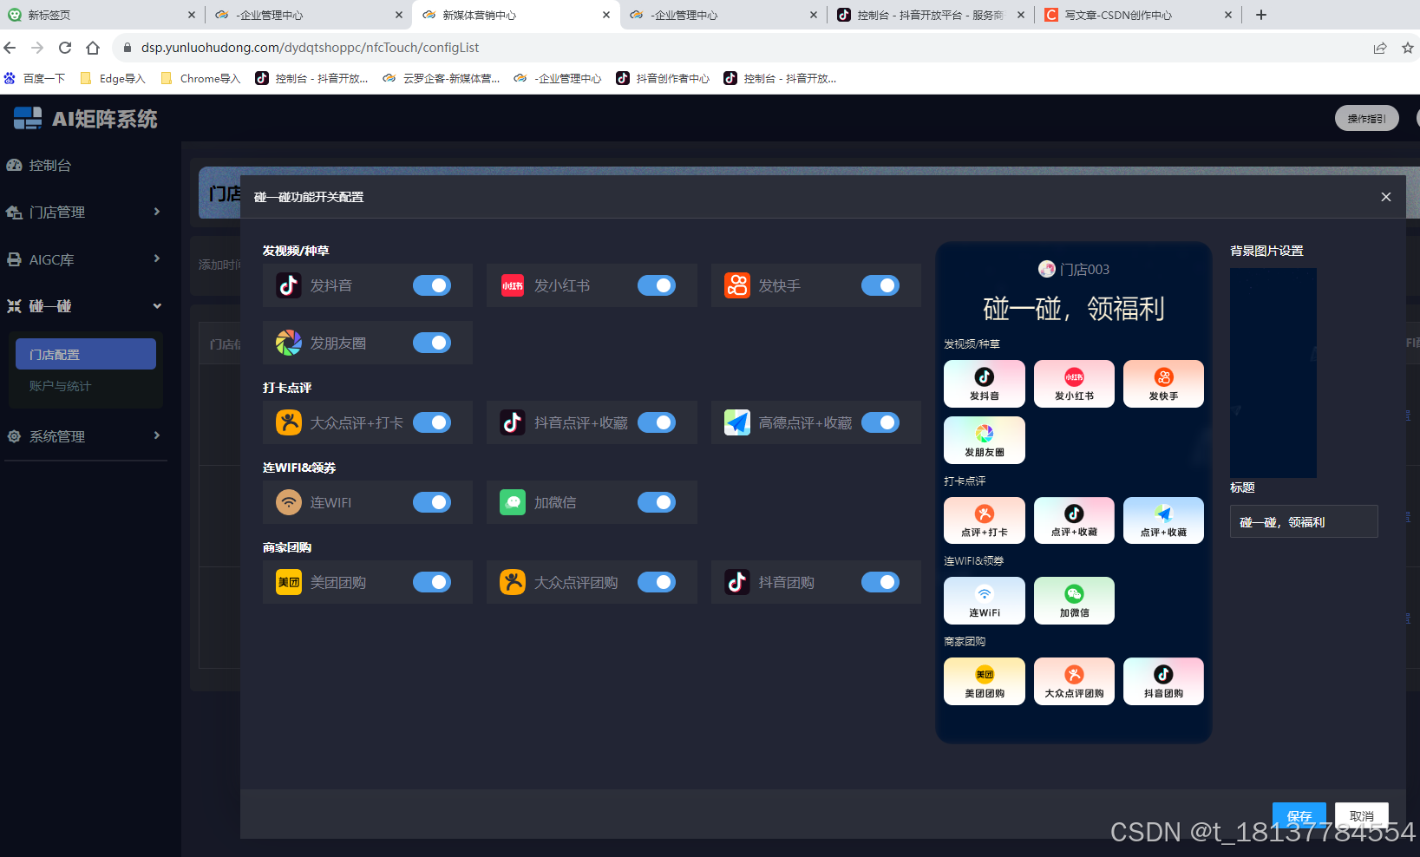Click the 连WIFI wifi icon

(289, 502)
